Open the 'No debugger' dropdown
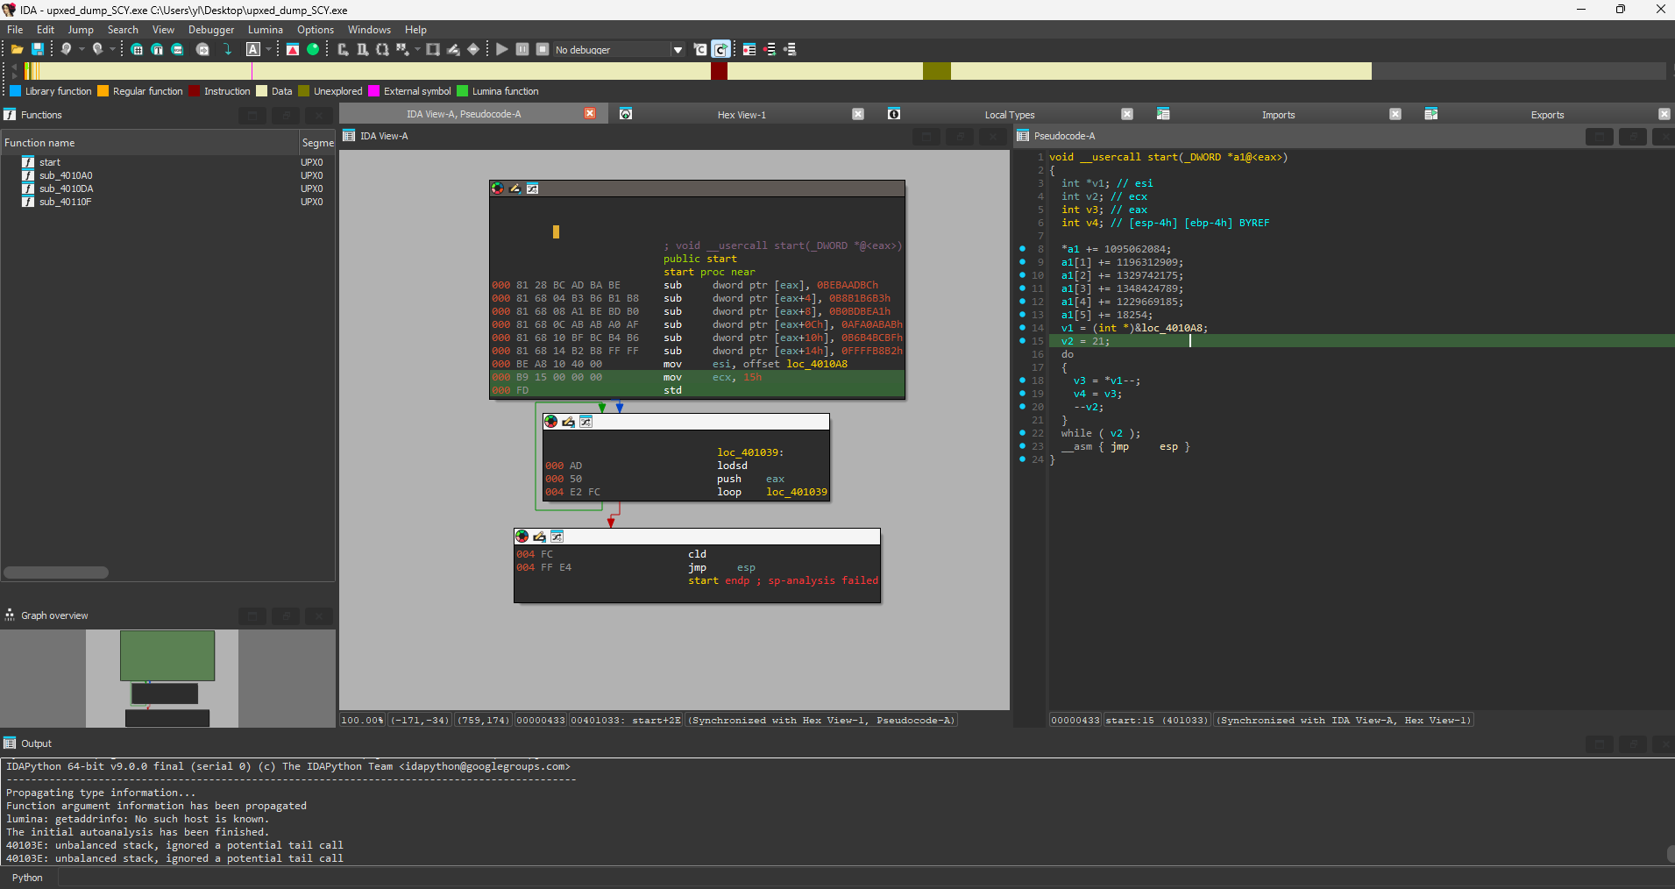1675x889 pixels. pos(678,50)
